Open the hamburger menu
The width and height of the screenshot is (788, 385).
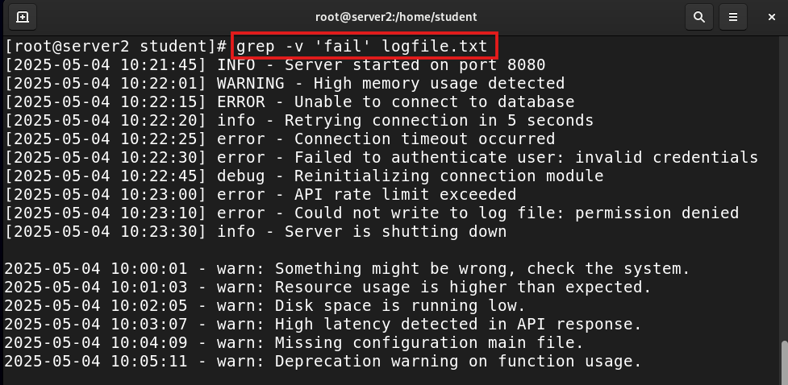pyautogui.click(x=732, y=17)
